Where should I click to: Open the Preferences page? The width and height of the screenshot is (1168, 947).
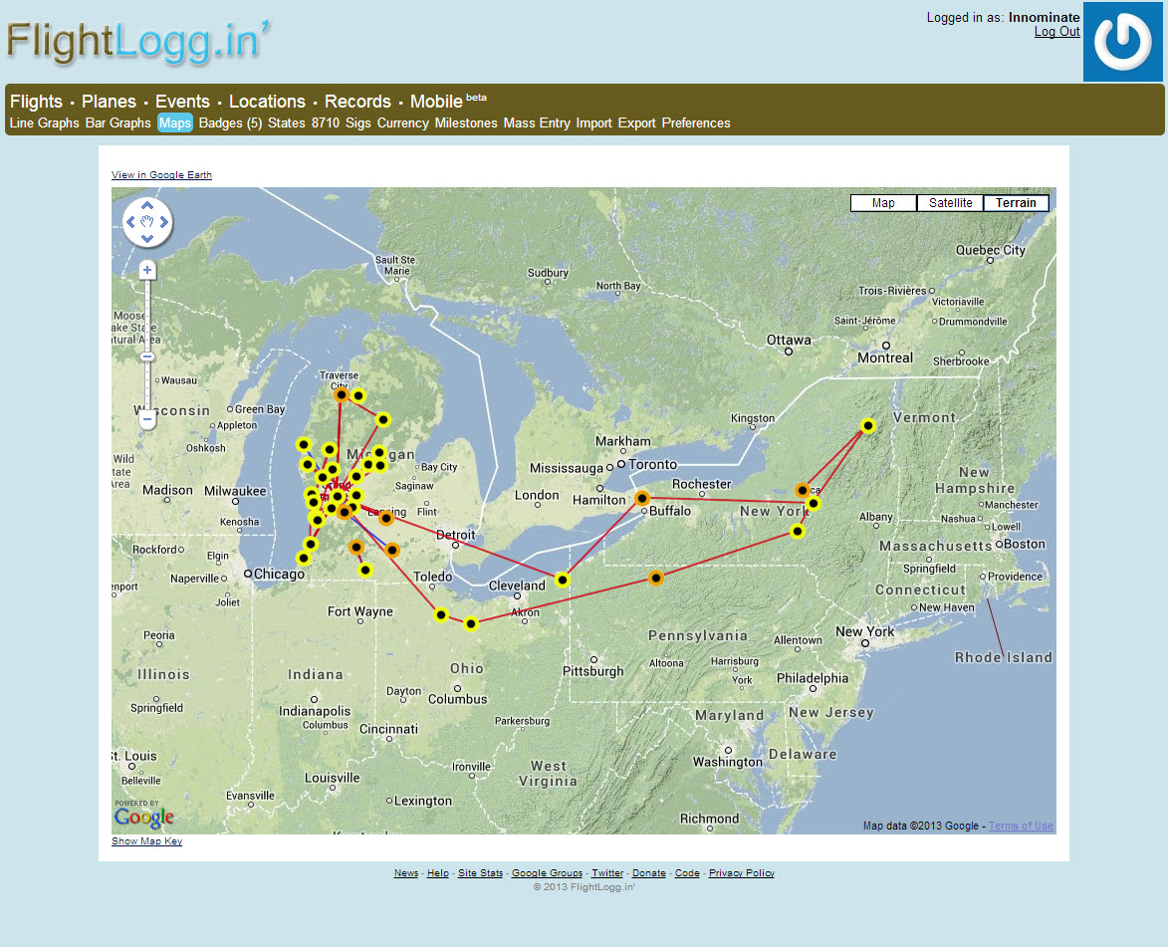(x=696, y=122)
